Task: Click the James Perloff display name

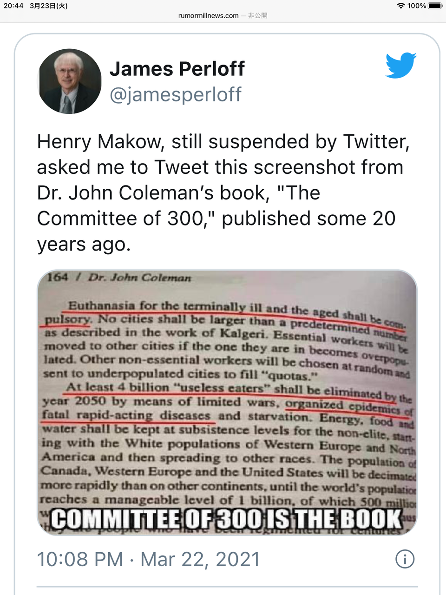Action: (x=177, y=69)
